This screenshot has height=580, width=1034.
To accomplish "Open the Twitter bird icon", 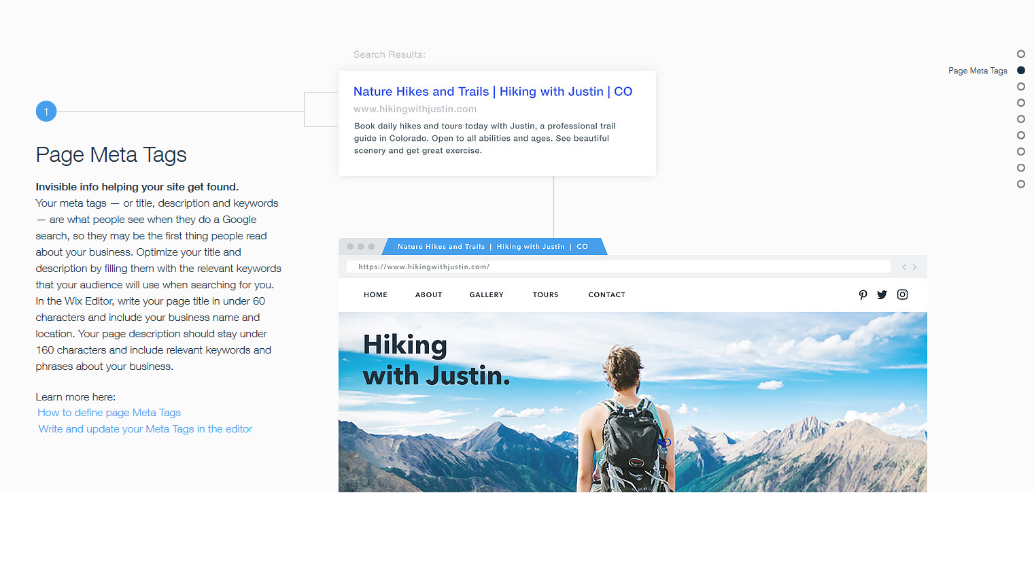I will coord(882,294).
